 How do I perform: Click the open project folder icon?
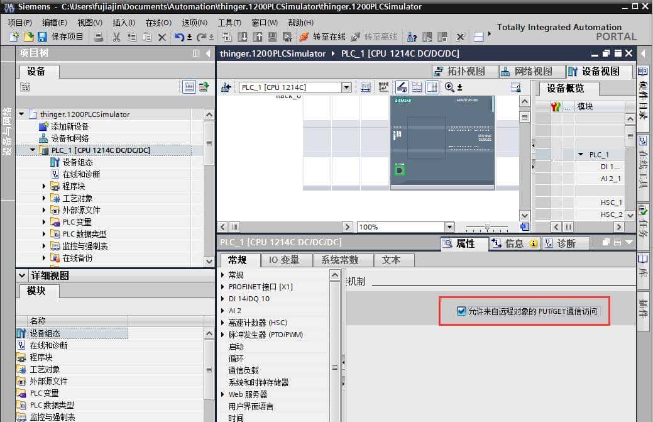[x=28, y=37]
